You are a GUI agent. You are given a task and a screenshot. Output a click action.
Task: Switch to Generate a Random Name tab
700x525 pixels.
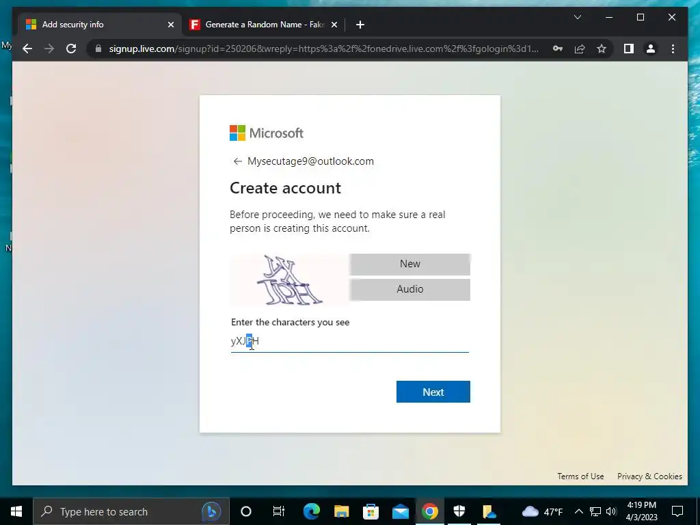point(263,25)
